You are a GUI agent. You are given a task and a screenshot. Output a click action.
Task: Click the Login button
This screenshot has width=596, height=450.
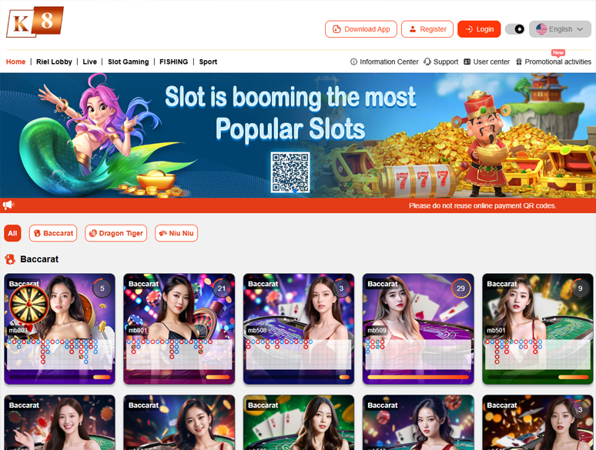479,29
